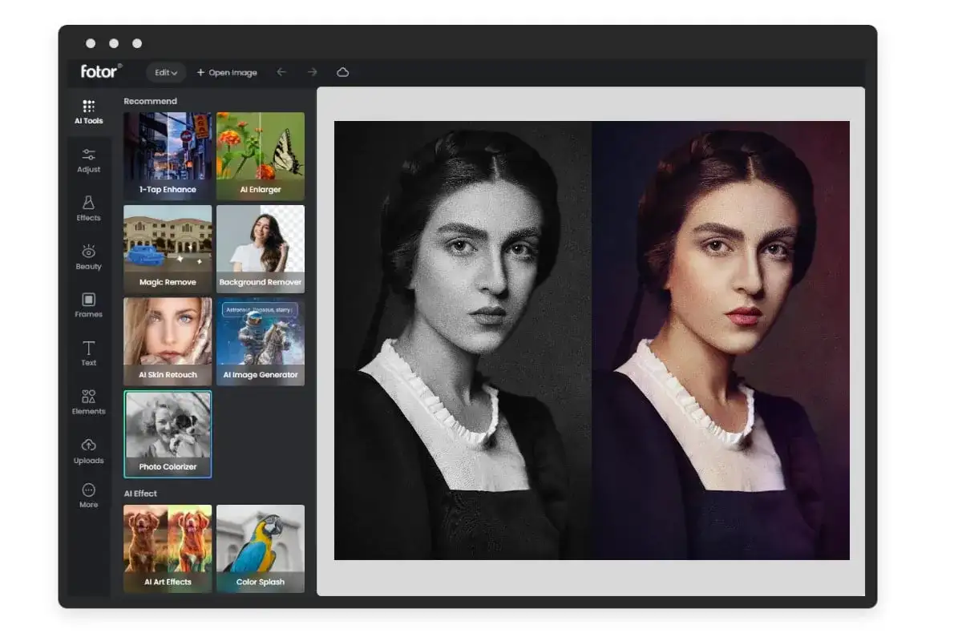Open the Text sidebar panel
This screenshot has width=962, height=641.
[88, 353]
